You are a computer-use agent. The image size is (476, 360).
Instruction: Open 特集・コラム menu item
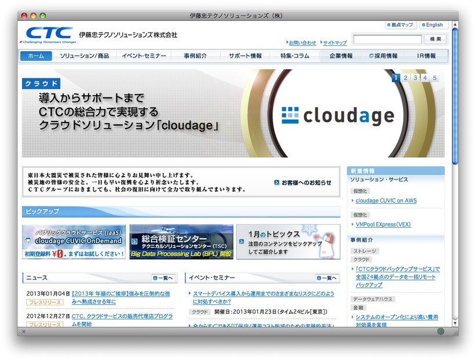coord(295,56)
